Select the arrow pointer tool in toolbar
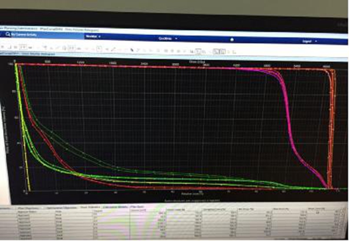Viewport: 349px width, 241px height. click(132, 50)
